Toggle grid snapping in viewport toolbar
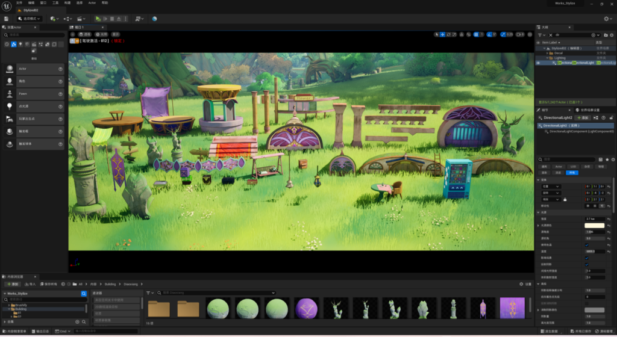 (476, 34)
